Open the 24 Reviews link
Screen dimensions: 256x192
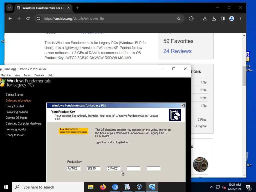pos(177,51)
